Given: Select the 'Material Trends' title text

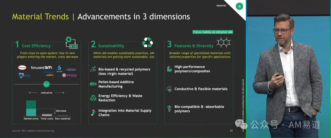Looking at the screenshot, I should pos(40,17).
